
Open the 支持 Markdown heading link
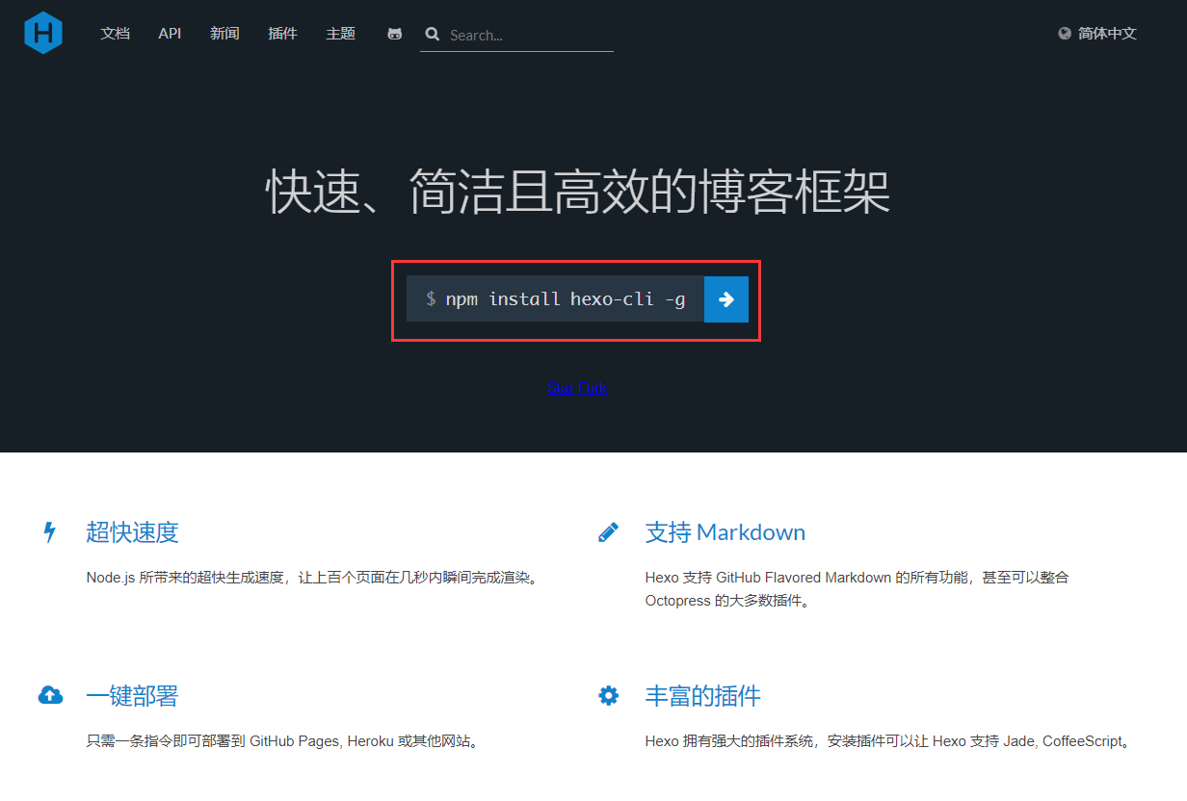[725, 532]
